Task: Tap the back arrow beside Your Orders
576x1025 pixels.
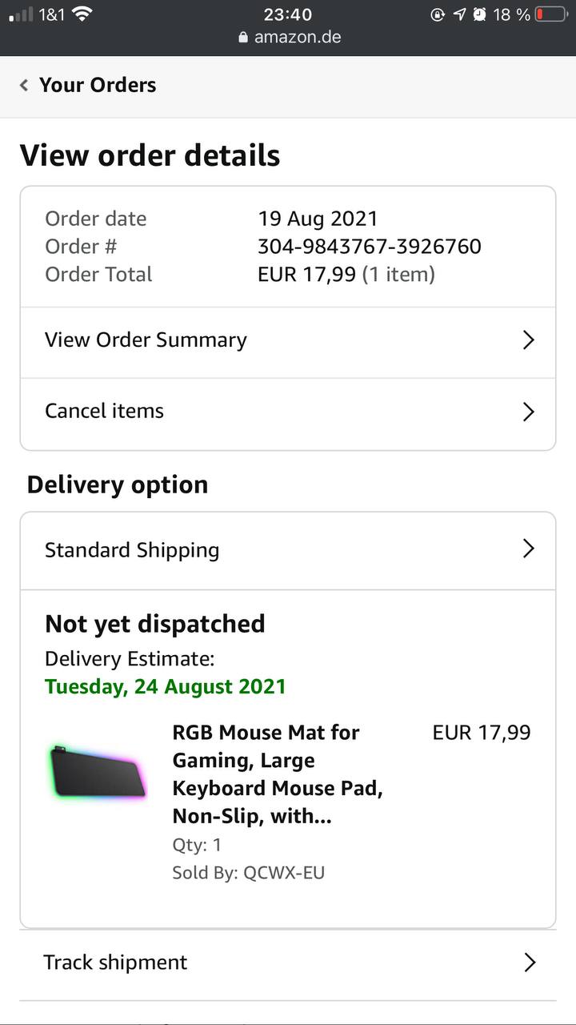Action: pyautogui.click(x=24, y=85)
